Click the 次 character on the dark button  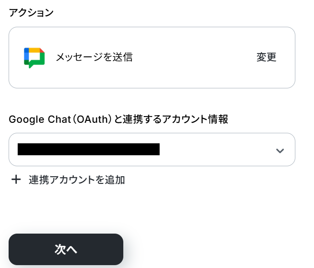60,249
